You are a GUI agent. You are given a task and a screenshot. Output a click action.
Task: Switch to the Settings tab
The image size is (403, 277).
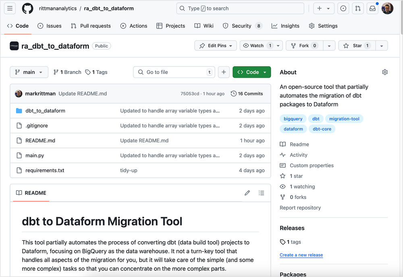[x=323, y=26]
